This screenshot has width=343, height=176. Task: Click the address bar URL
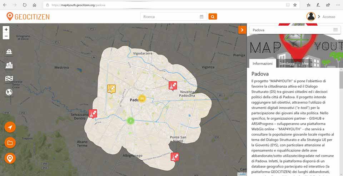[78, 5]
